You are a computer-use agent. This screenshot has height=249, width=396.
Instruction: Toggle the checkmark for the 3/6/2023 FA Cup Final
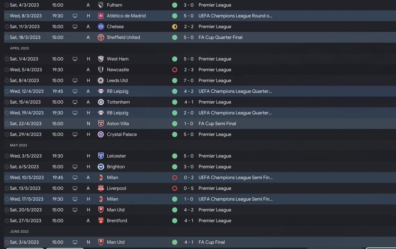pyautogui.click(x=7, y=242)
